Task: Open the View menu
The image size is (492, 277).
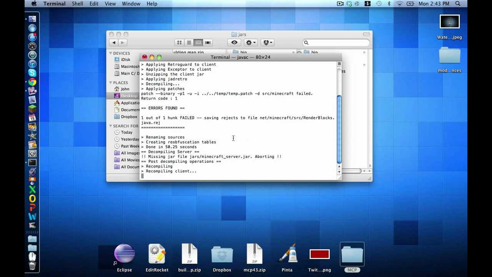Action: (110, 4)
